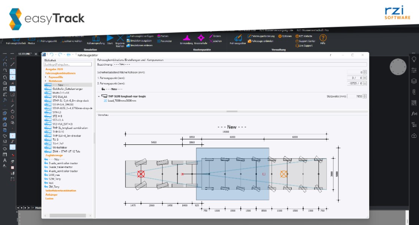The height and width of the screenshot is (225, 419).
Task: Click the f(x) icon in right sidebar
Action: [x=414, y=113]
